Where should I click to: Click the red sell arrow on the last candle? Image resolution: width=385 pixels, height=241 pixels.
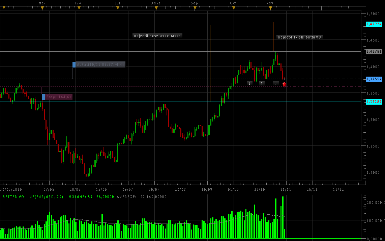(x=284, y=84)
